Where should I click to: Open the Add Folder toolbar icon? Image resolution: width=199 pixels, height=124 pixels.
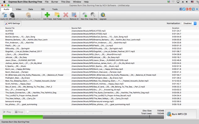click(x=57, y=15)
